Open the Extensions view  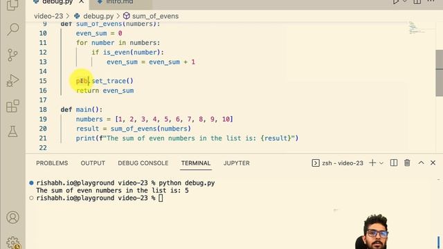[12, 106]
